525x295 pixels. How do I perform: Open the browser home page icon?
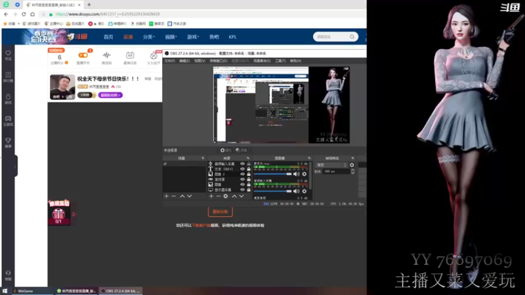32,14
